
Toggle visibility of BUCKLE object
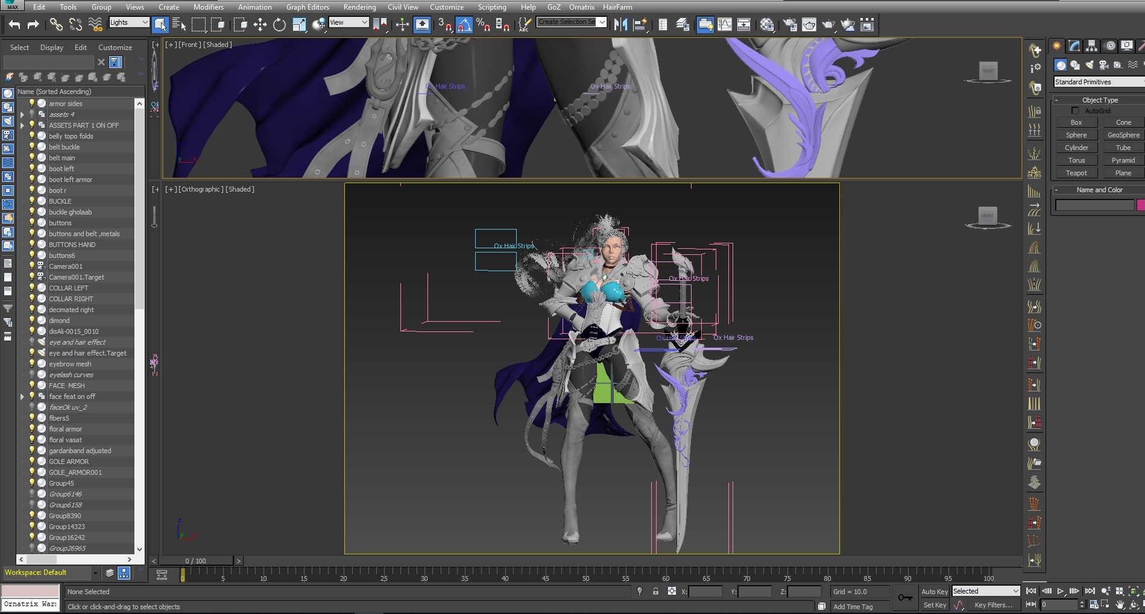[x=32, y=201]
